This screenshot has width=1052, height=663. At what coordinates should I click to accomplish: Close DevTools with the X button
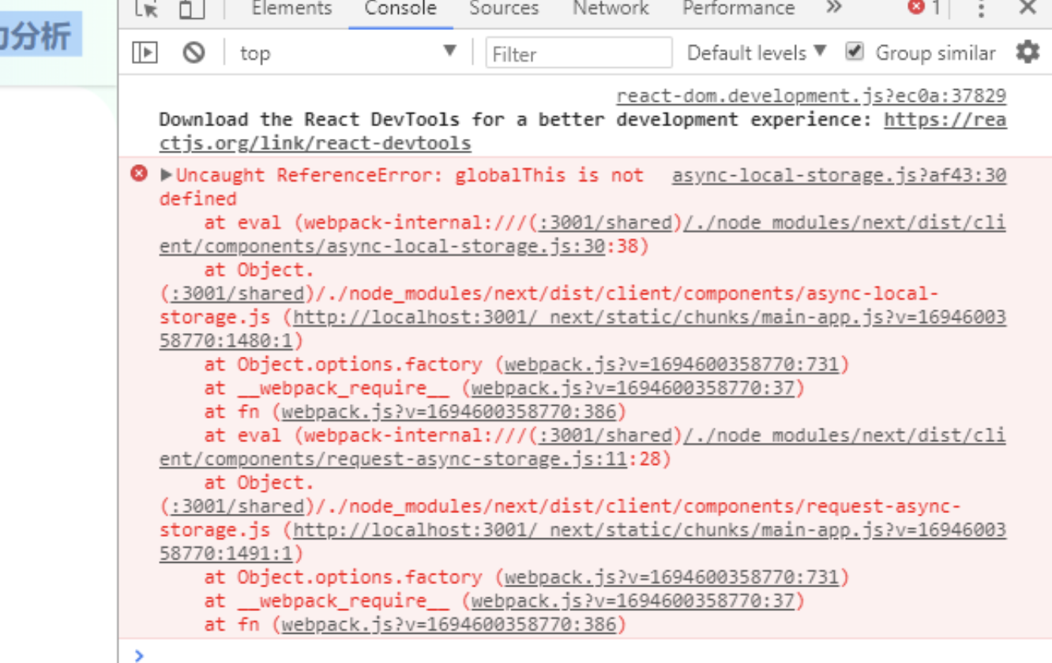(1028, 8)
